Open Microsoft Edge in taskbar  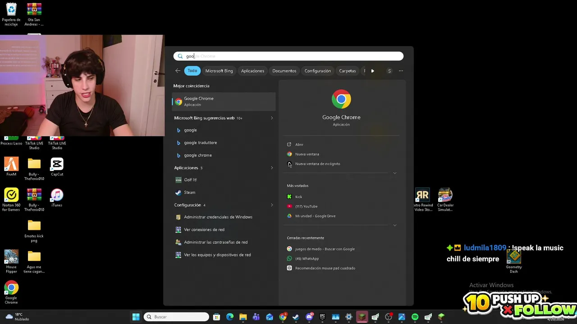pos(230,317)
